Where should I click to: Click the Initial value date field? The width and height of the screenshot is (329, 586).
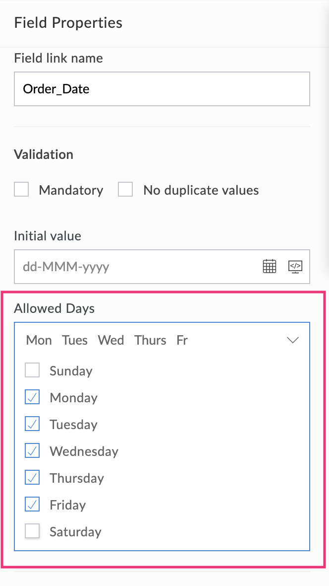[x=134, y=267]
